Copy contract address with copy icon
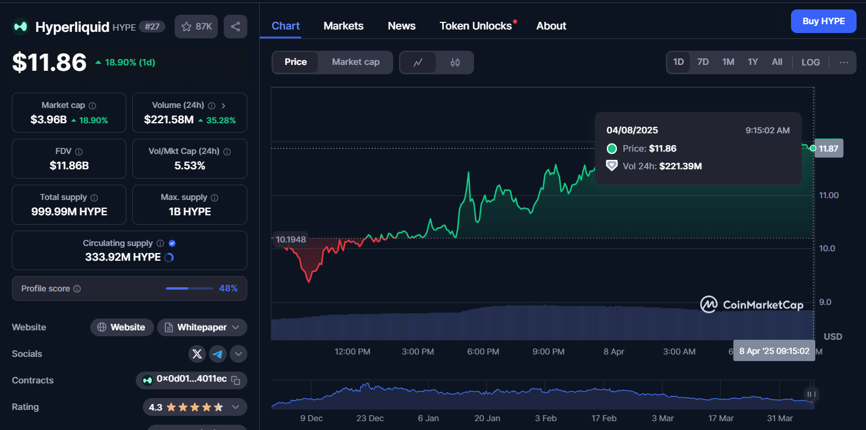Screen dimensions: 866x430 pos(236,380)
